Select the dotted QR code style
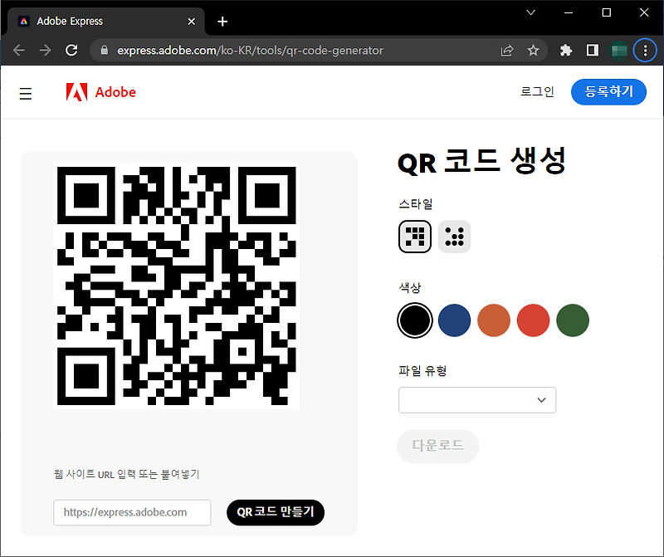The image size is (664, 557). click(454, 237)
